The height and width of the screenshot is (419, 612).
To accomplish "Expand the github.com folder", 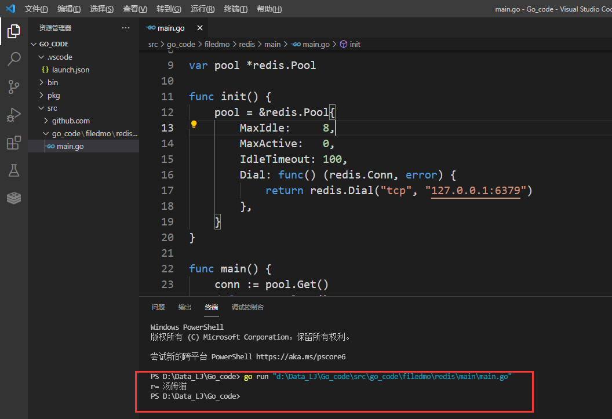I will click(x=71, y=121).
